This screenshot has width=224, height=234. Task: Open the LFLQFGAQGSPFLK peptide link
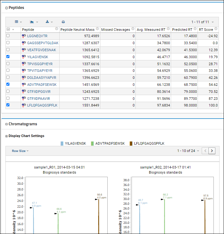point(42,105)
